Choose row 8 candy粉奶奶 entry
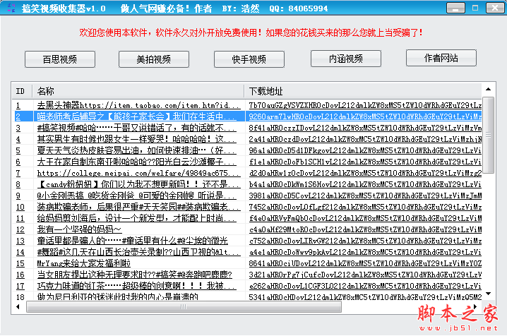The image size is (507, 336). pyautogui.click(x=133, y=184)
